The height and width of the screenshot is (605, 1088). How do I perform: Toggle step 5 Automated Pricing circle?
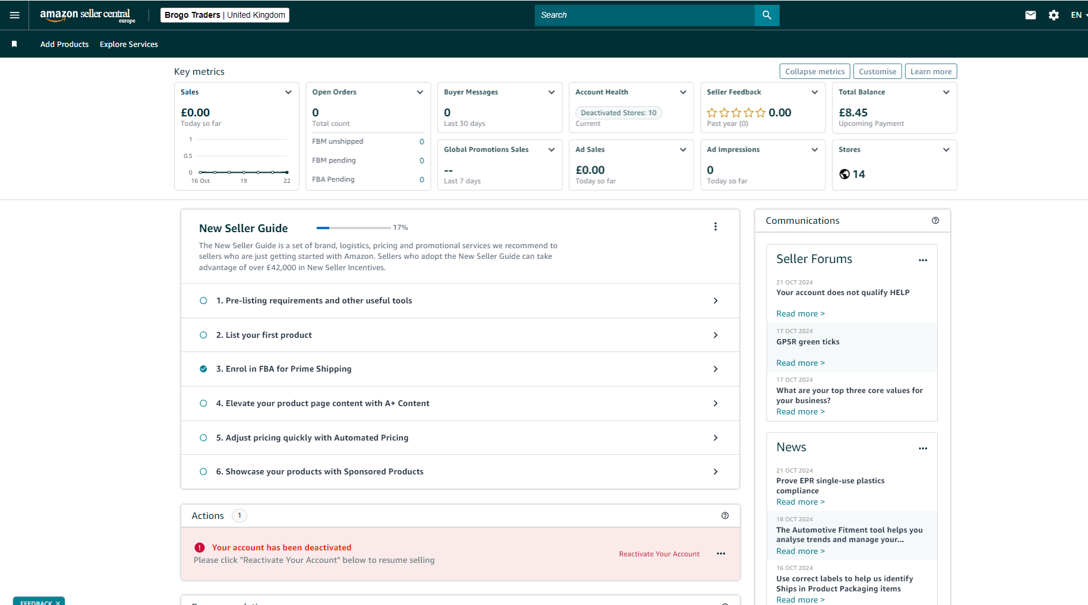click(x=203, y=438)
